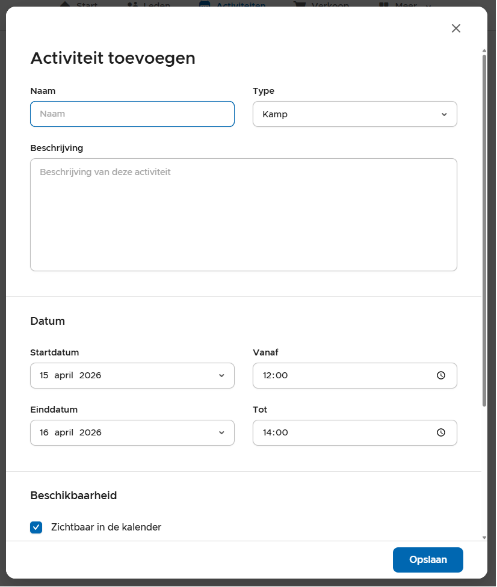Click the dialog's vertical scrollbar thumb

click(484, 229)
